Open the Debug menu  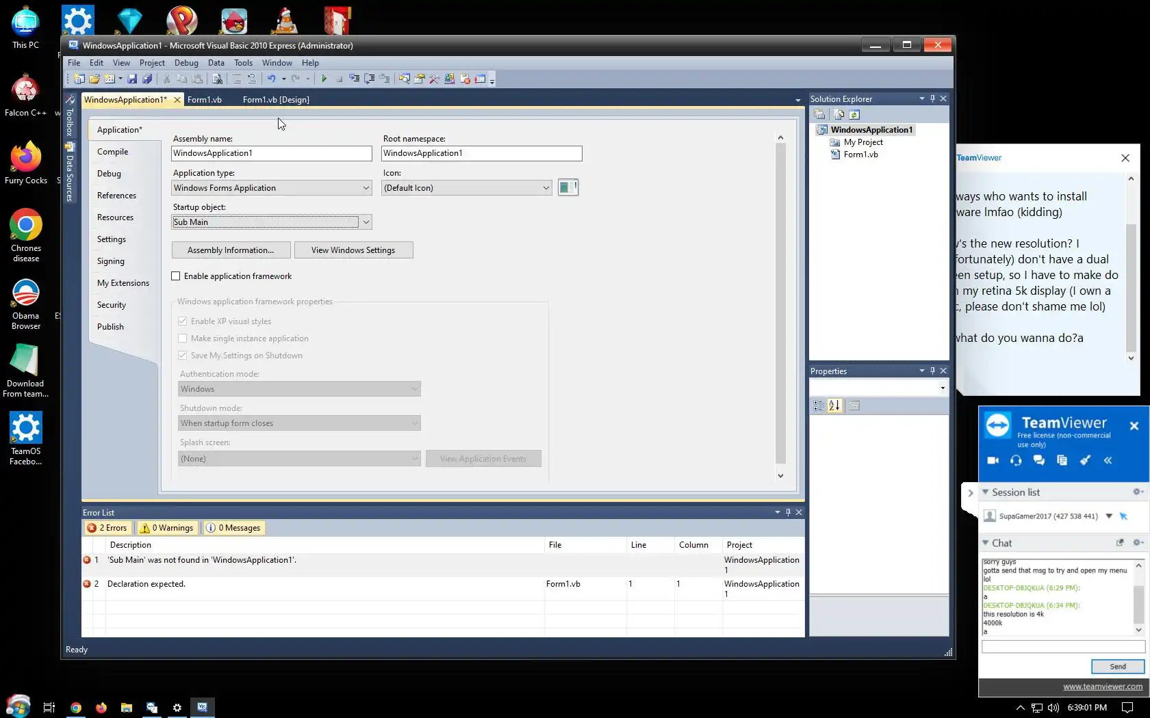click(x=186, y=63)
